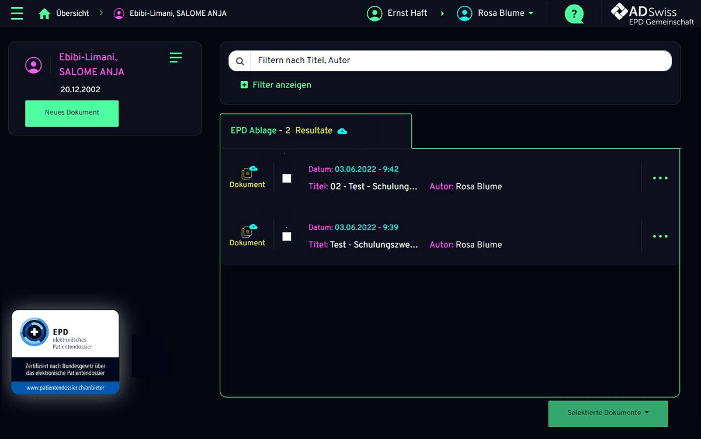
Task: Click the Dokument icon of the 9:39 entry
Action: (x=248, y=232)
